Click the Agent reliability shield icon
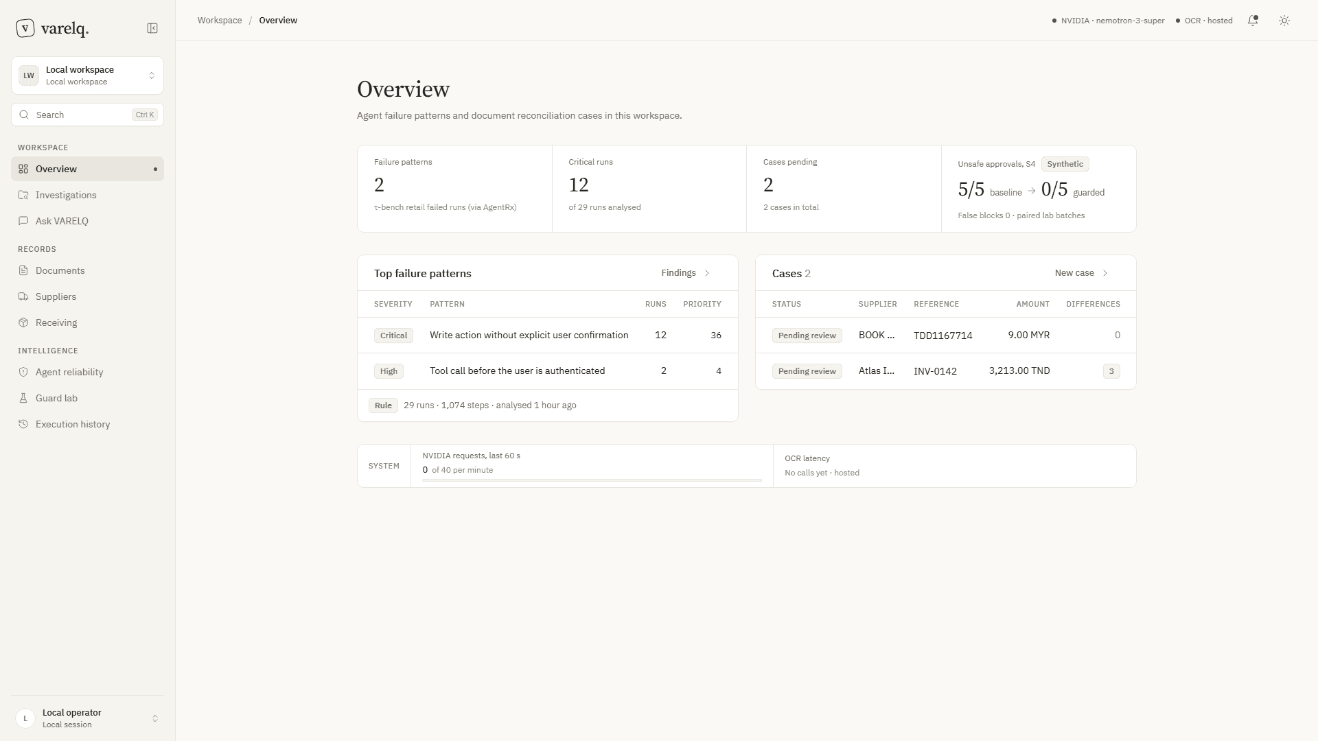 23,372
